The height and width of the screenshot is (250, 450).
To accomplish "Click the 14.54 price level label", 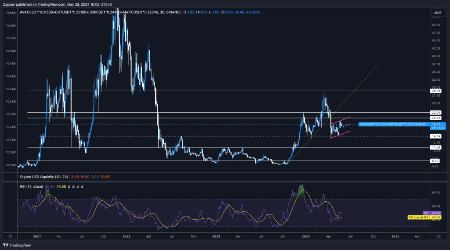I will click(x=435, y=136).
